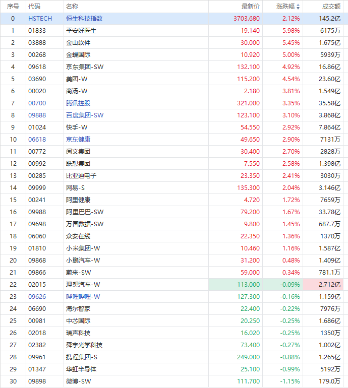Click the index price 3703.680
The image size is (348, 388).
pos(247,19)
